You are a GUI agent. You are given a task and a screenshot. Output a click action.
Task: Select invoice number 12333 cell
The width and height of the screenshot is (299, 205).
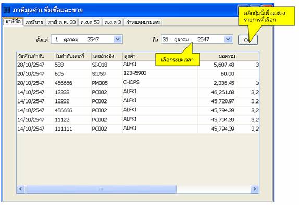72,92
